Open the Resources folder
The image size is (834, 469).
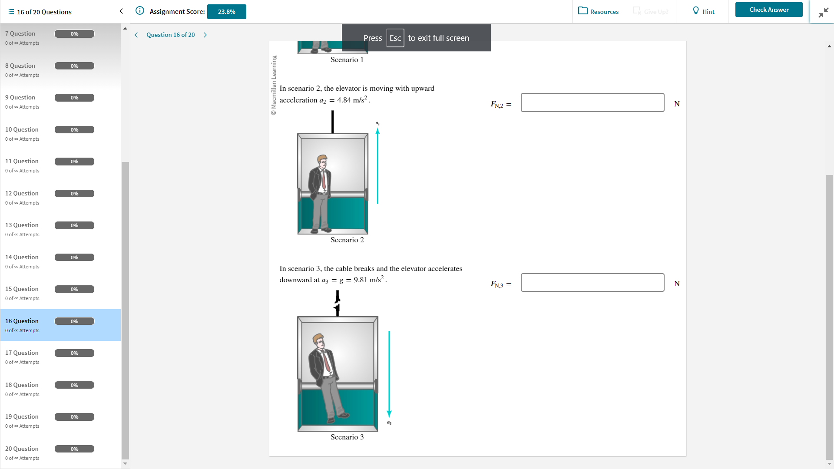(598, 11)
